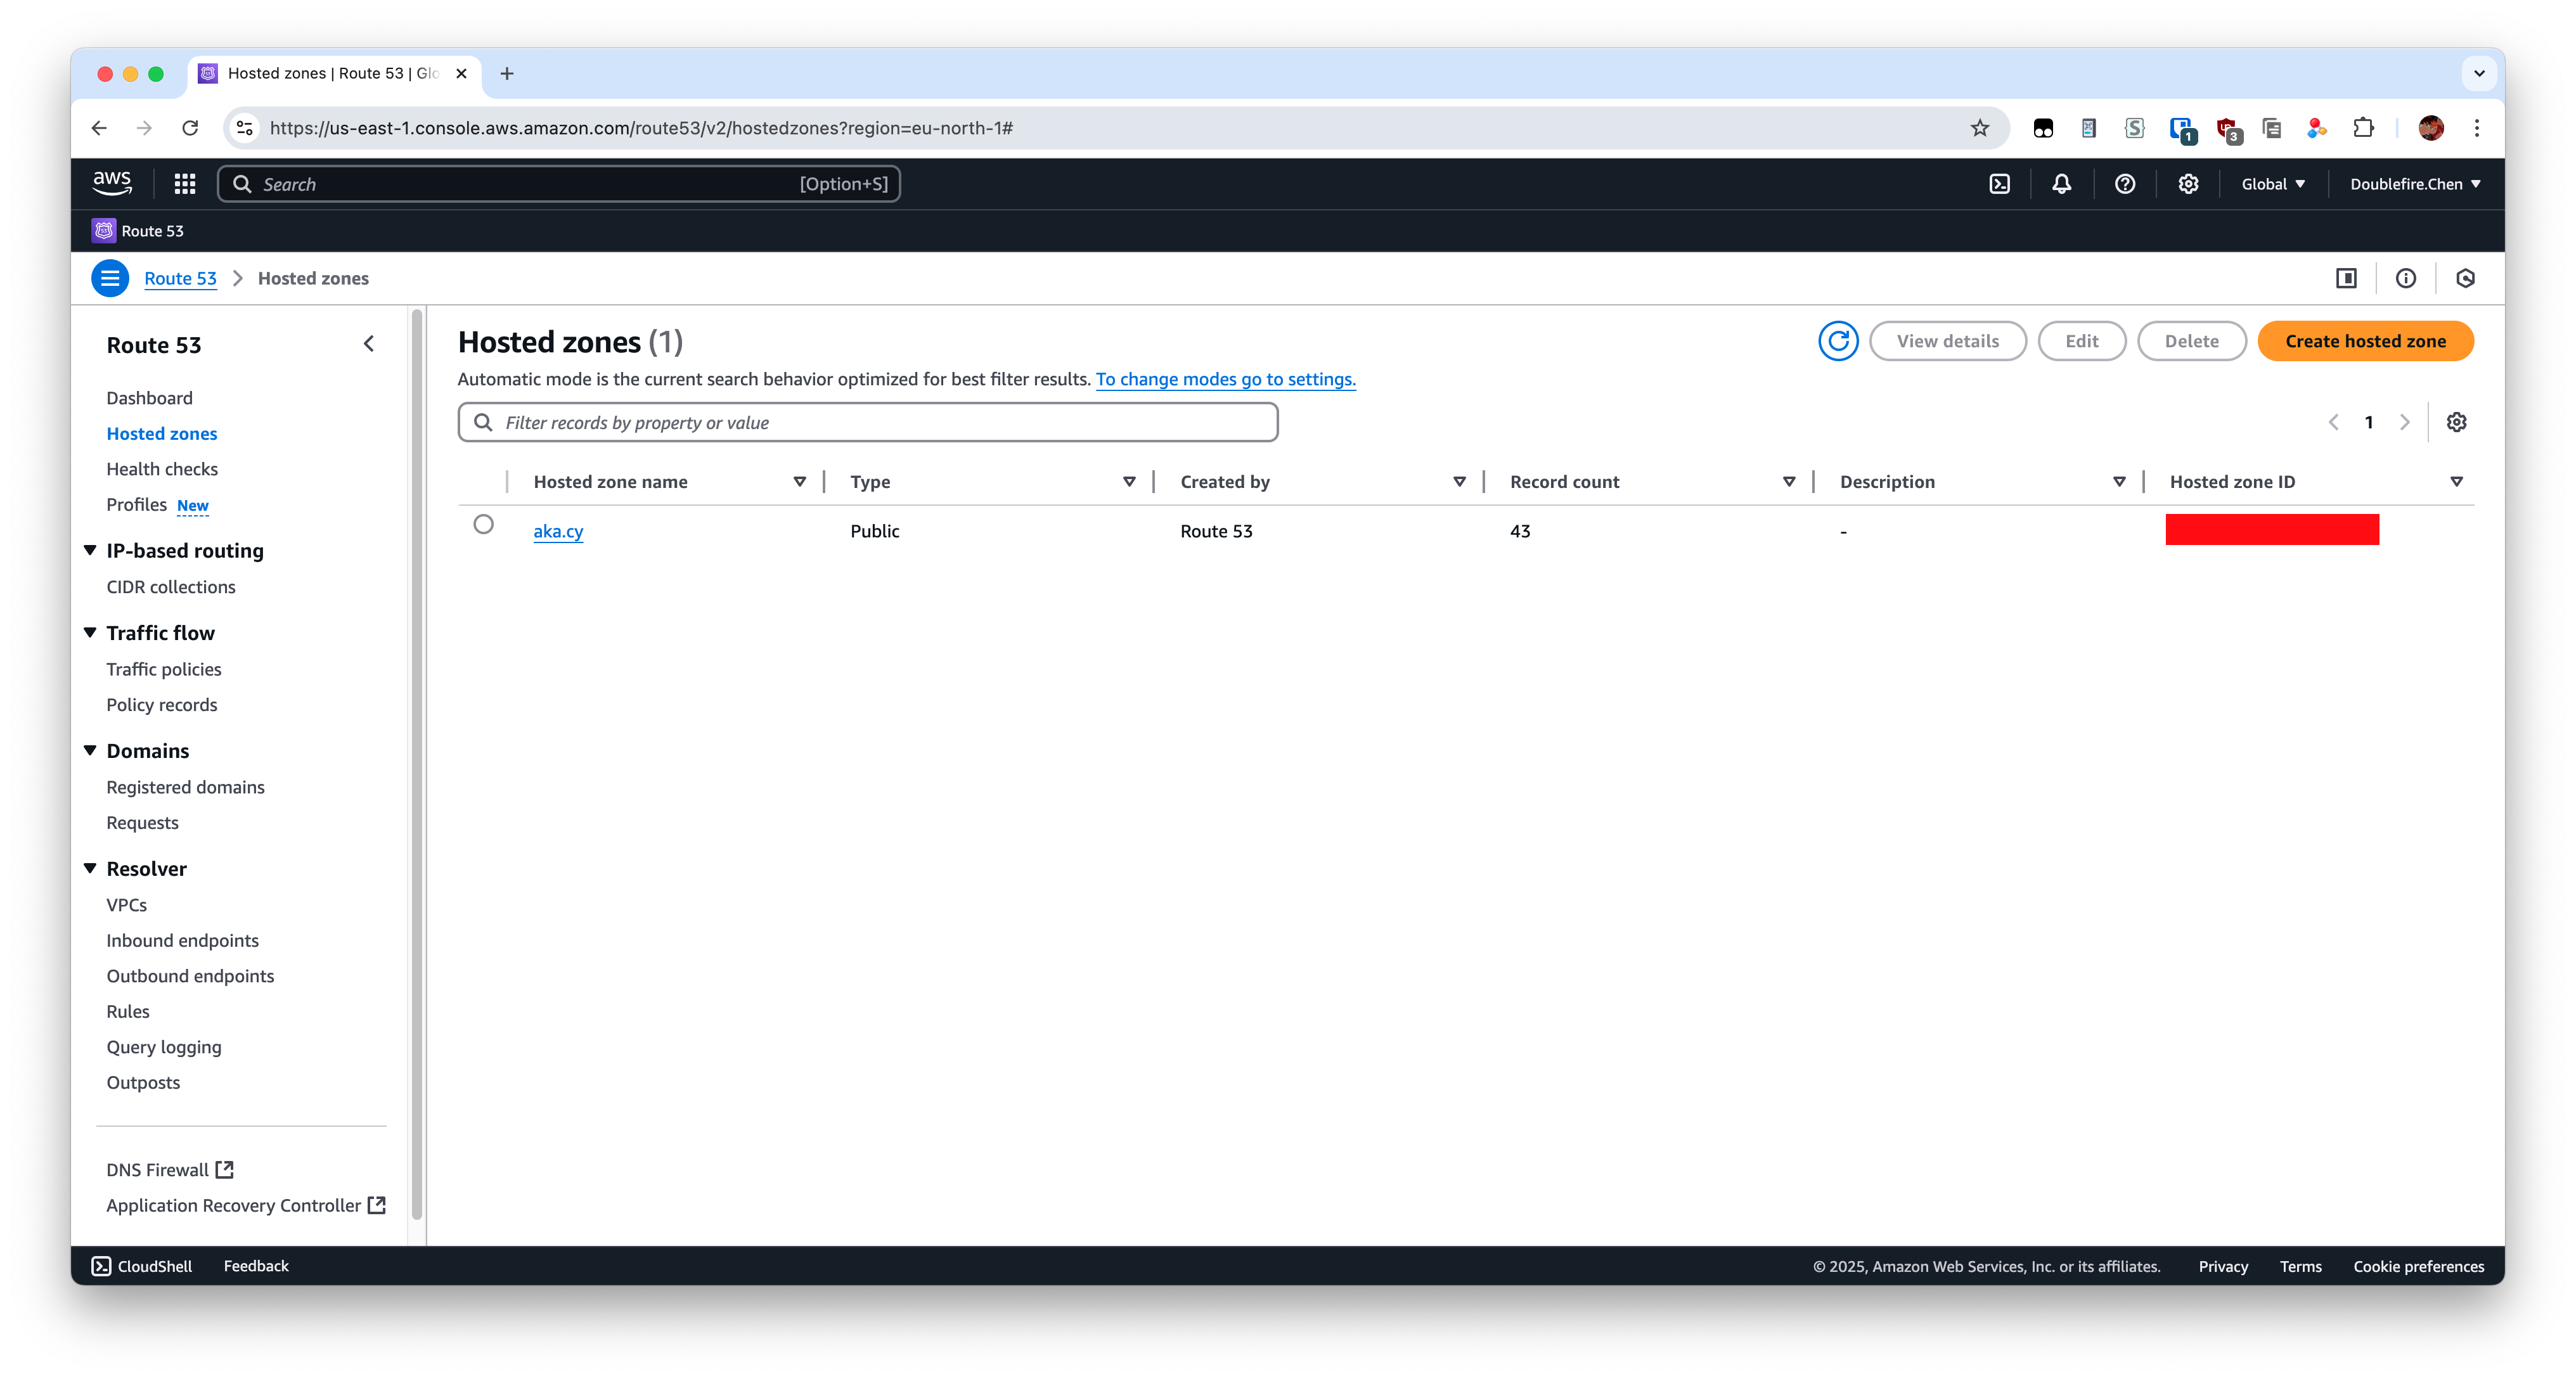Screen dimensions: 2576x1379
Task: Sort by the Hosted zone name column arrow
Action: tap(800, 482)
